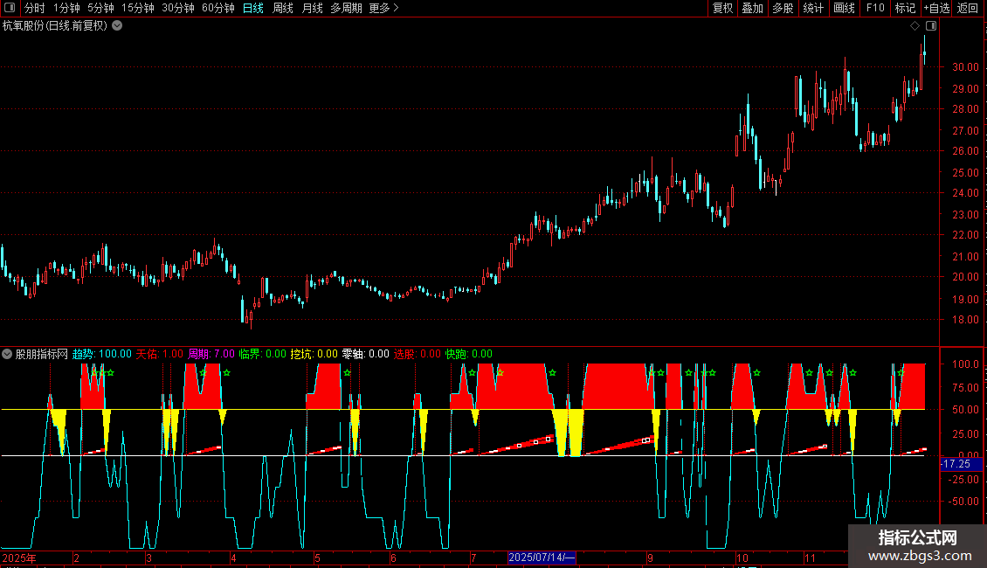This screenshot has width=987, height=568.
Task: Click the 快跑: 0.00 value
Action: click(x=469, y=354)
